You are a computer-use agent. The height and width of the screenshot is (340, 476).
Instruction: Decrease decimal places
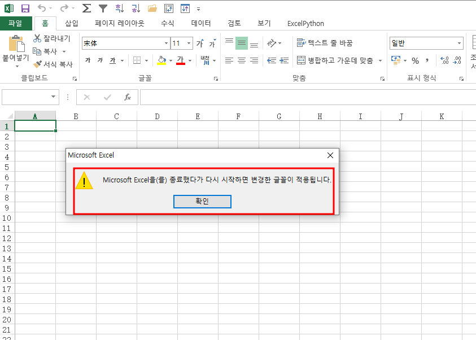[x=457, y=60]
